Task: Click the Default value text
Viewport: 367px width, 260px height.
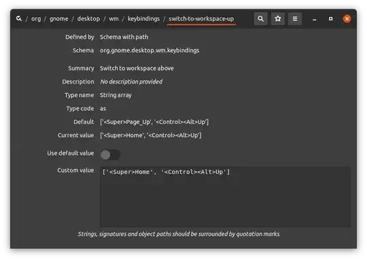Action: click(x=154, y=122)
